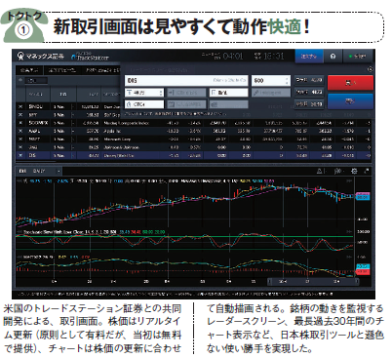This screenshot has height=358, width=392.
Task: Click the Stochastic Slow indicator label
Action: [x=69, y=232]
